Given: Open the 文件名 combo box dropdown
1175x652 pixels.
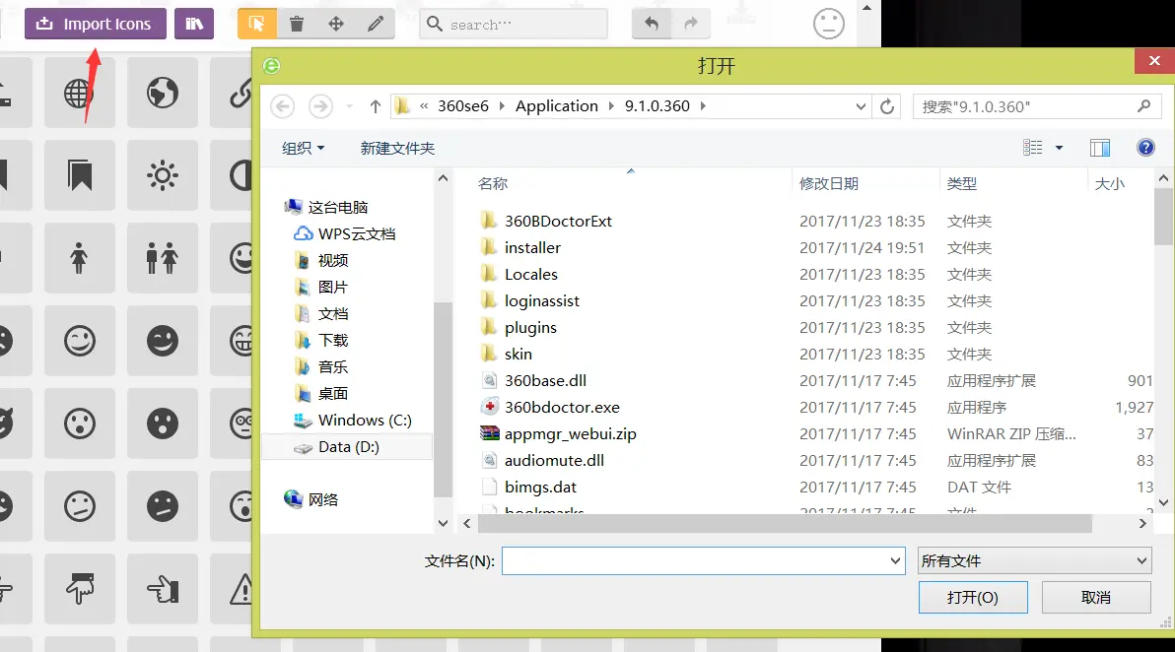Looking at the screenshot, I should pyautogui.click(x=895, y=560).
